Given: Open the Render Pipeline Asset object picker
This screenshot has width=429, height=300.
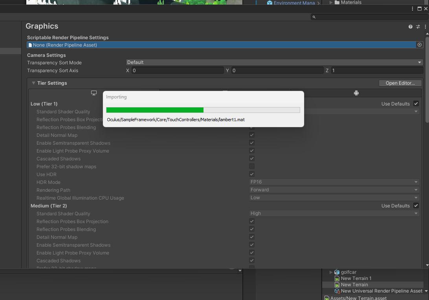Looking at the screenshot, I should pos(420,45).
